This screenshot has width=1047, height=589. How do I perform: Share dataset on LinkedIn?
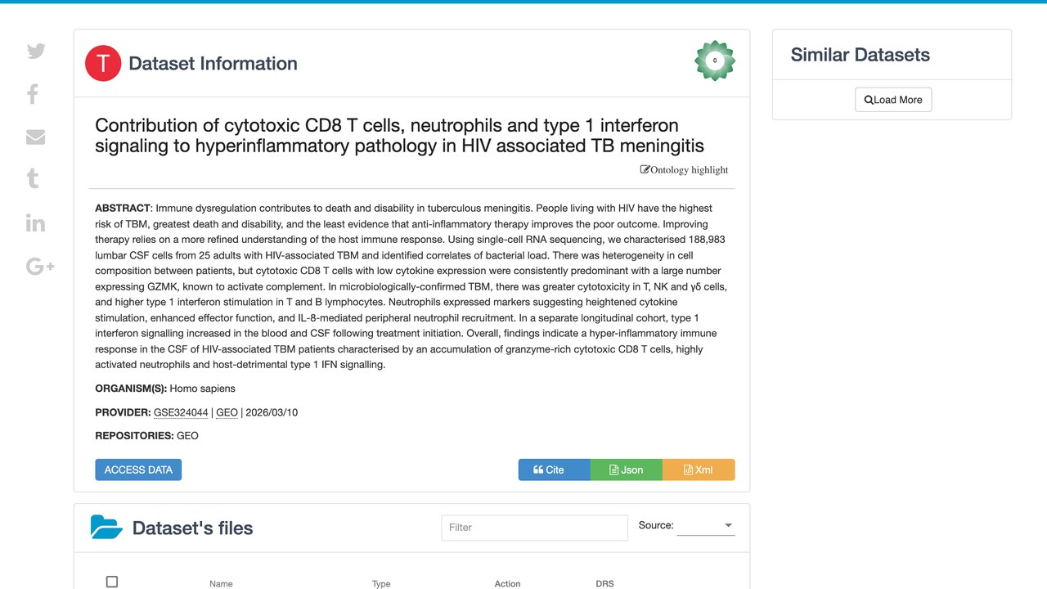click(35, 223)
